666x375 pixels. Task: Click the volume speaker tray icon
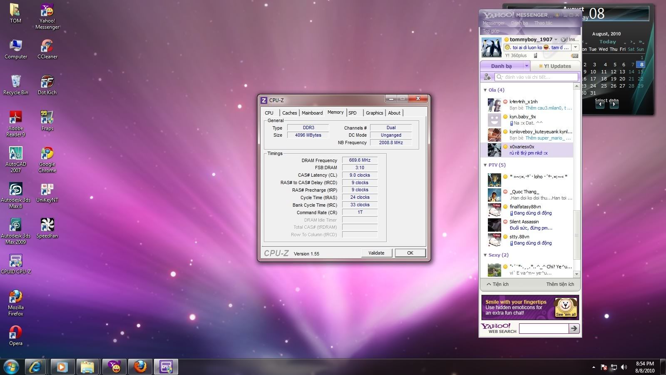click(624, 367)
